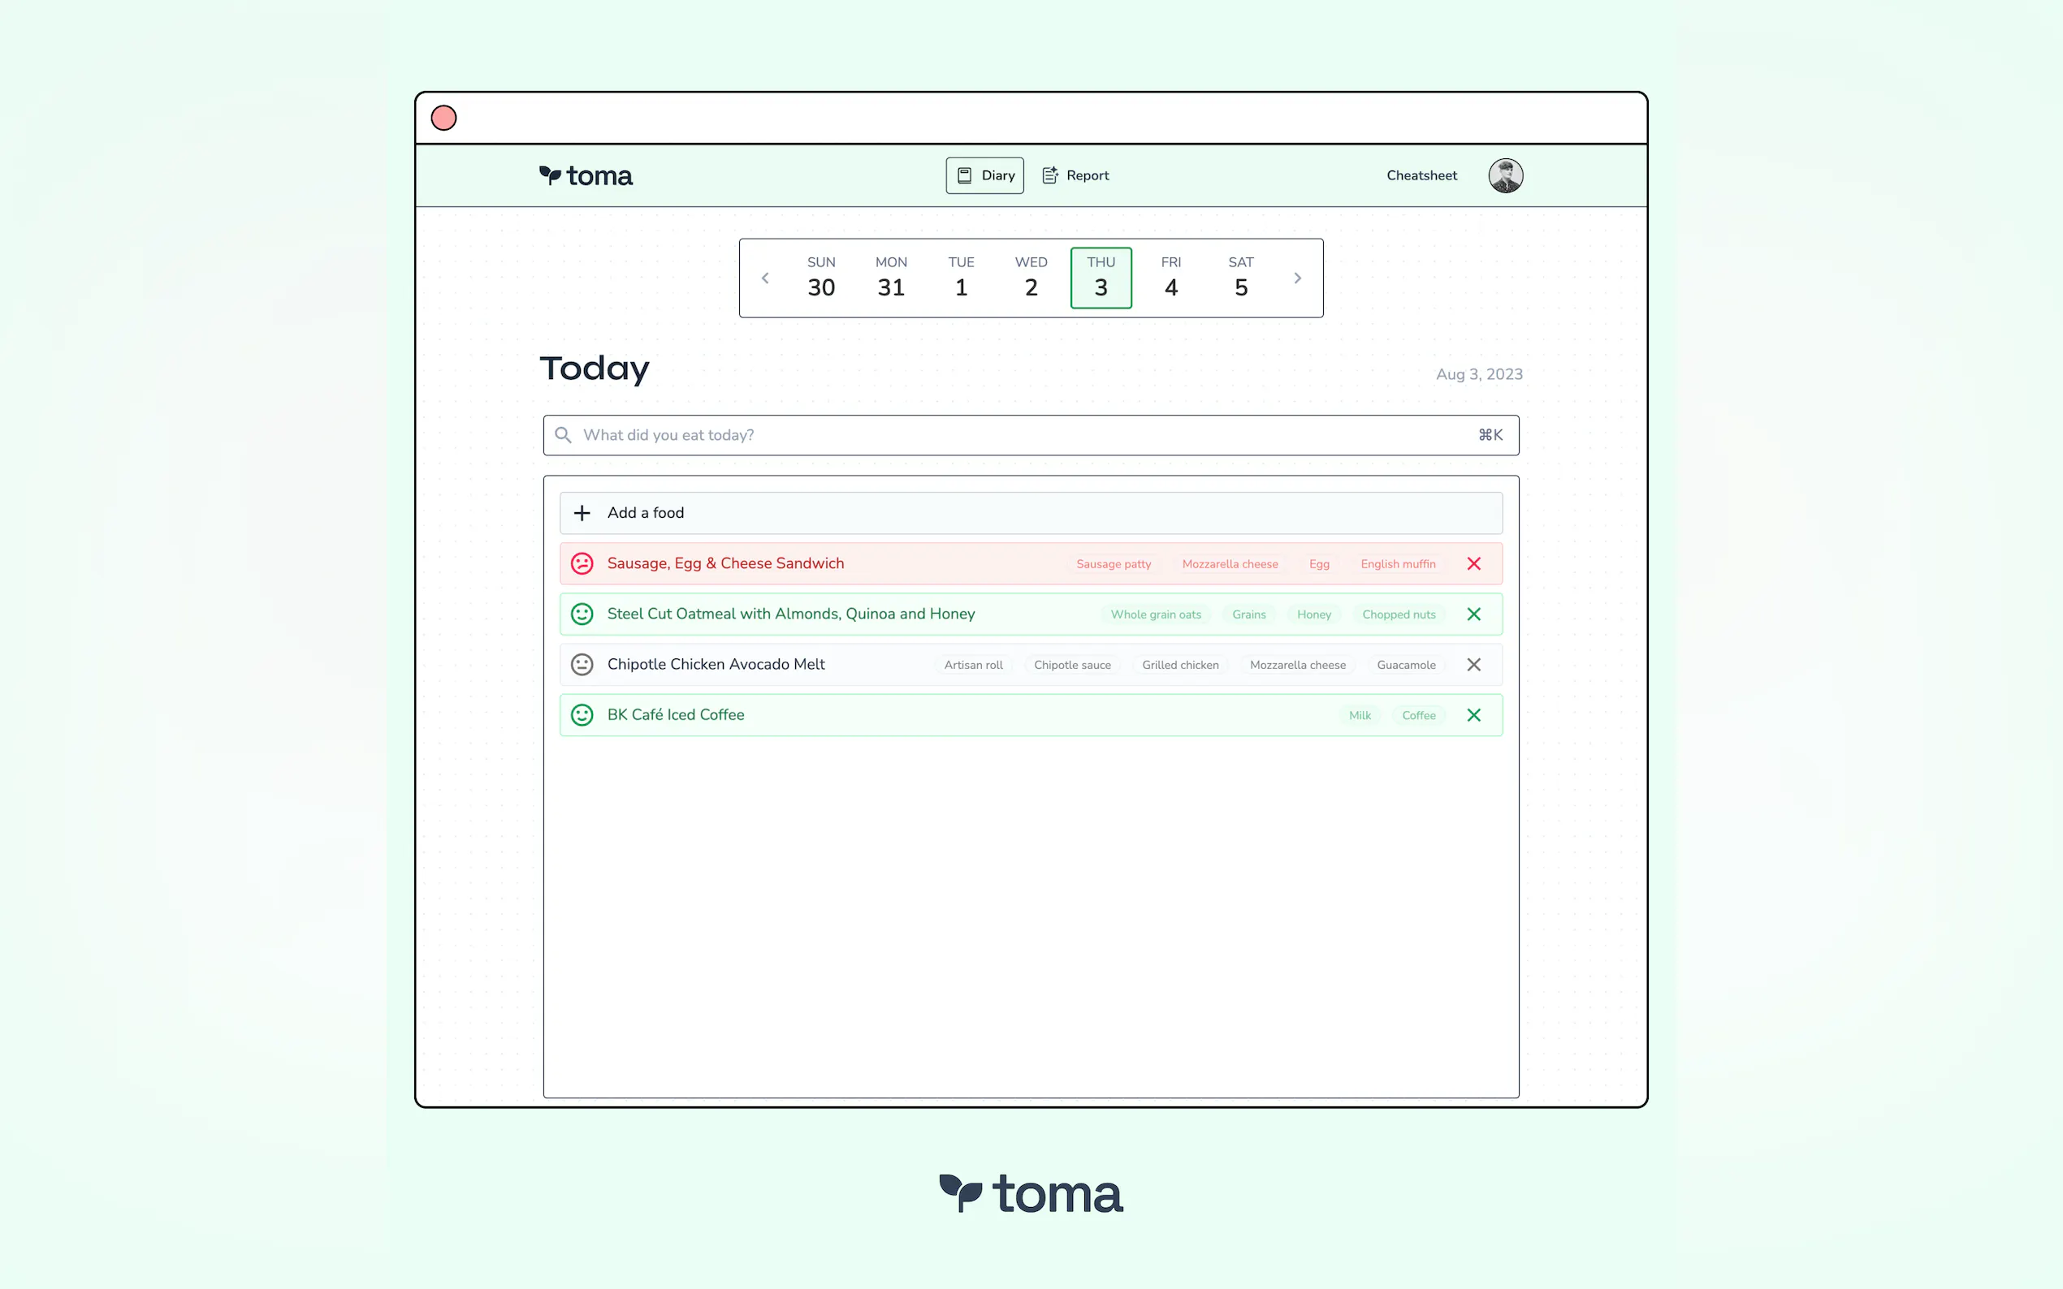Open the Diary tab
This screenshot has height=1289, width=2063.
[x=984, y=175]
